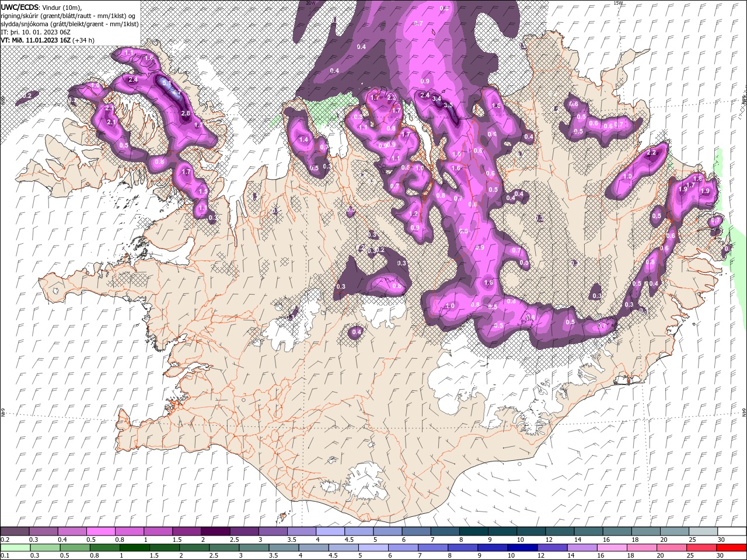This screenshot has height=560, width=747.
Task: Click the 1.4 snowfall value label
Action: (303, 139)
